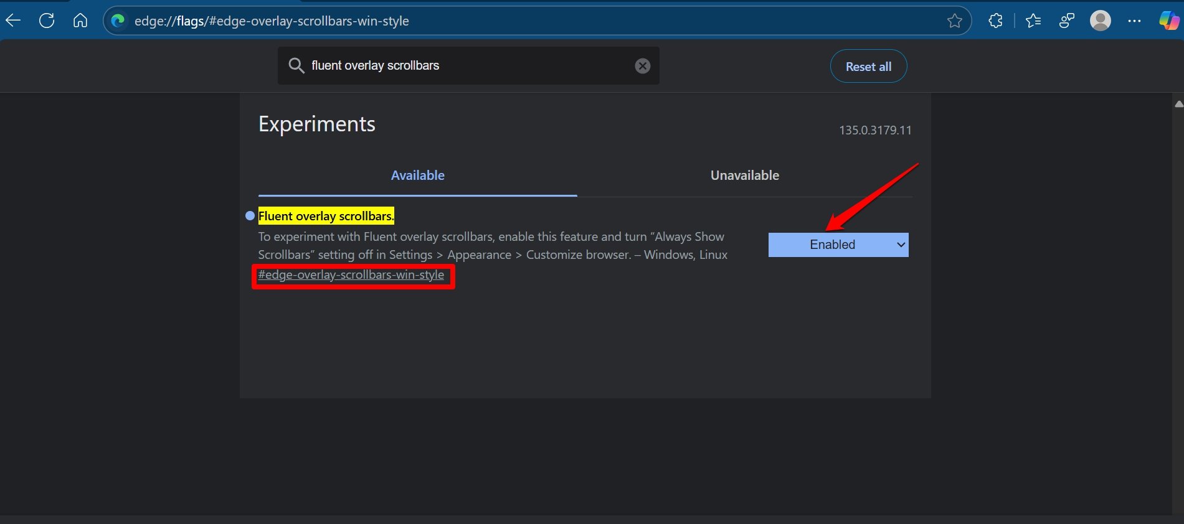Select the Fluent overlay scrollbars title text

pos(326,216)
